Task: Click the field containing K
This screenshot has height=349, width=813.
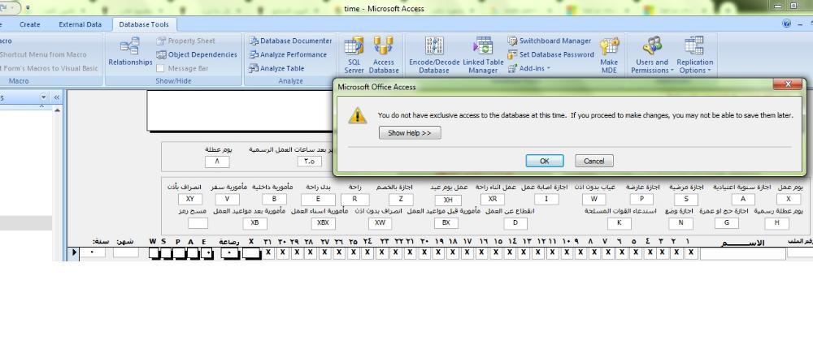Action: tap(619, 223)
